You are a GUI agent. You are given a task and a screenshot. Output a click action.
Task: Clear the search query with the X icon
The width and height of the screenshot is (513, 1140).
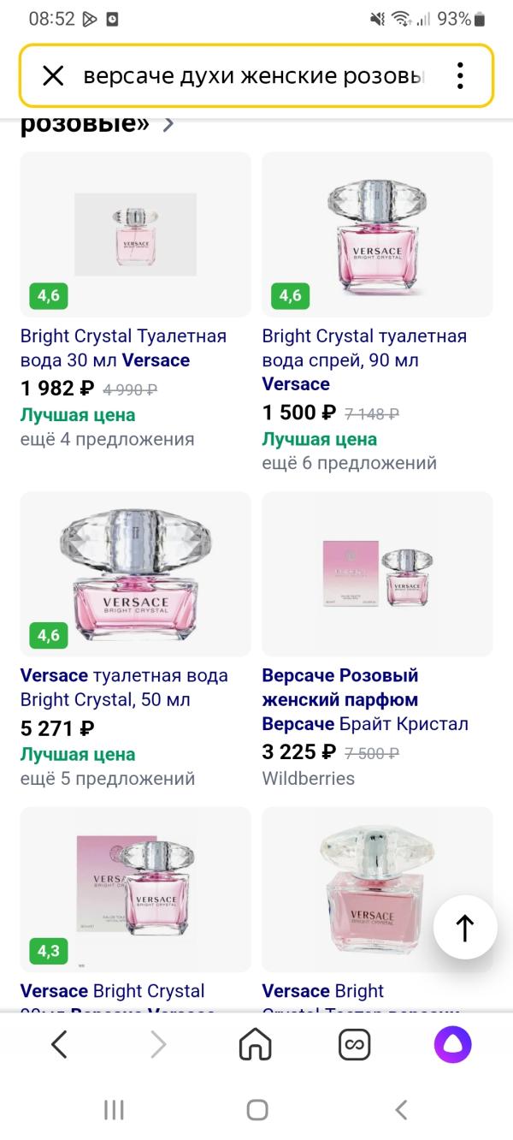53,76
